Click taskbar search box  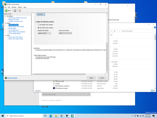click(24, 116)
